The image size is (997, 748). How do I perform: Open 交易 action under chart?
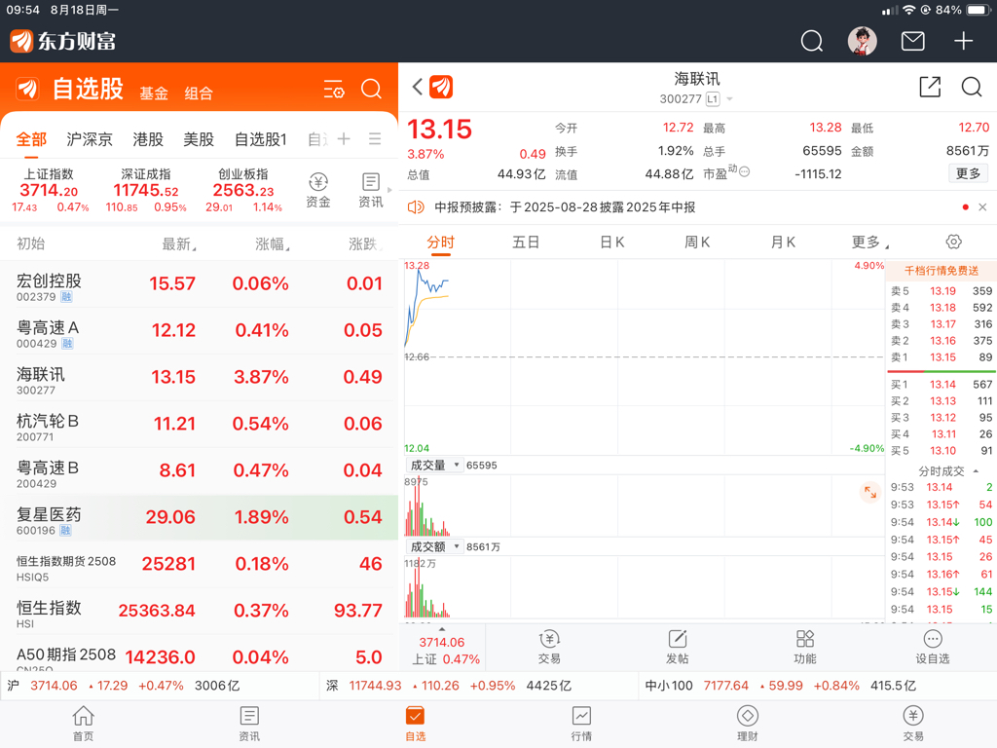coord(549,648)
